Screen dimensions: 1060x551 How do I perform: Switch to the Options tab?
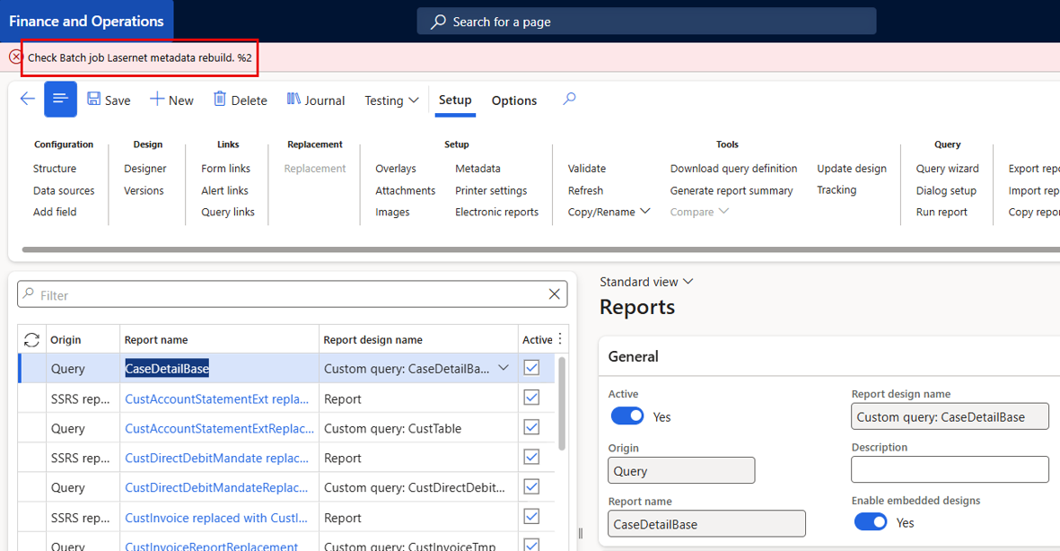(513, 100)
